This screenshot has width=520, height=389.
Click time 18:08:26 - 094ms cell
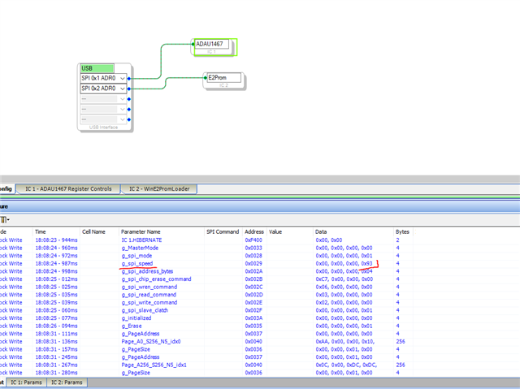[x=56, y=326]
